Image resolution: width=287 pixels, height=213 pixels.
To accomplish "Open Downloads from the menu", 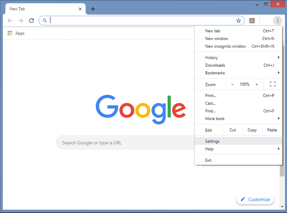I will click(x=215, y=65).
